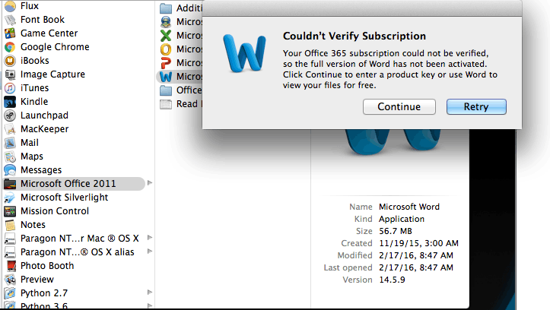Image resolution: width=550 pixels, height=310 pixels.
Task: Select the Google Chrome list row text
Action: (55, 47)
